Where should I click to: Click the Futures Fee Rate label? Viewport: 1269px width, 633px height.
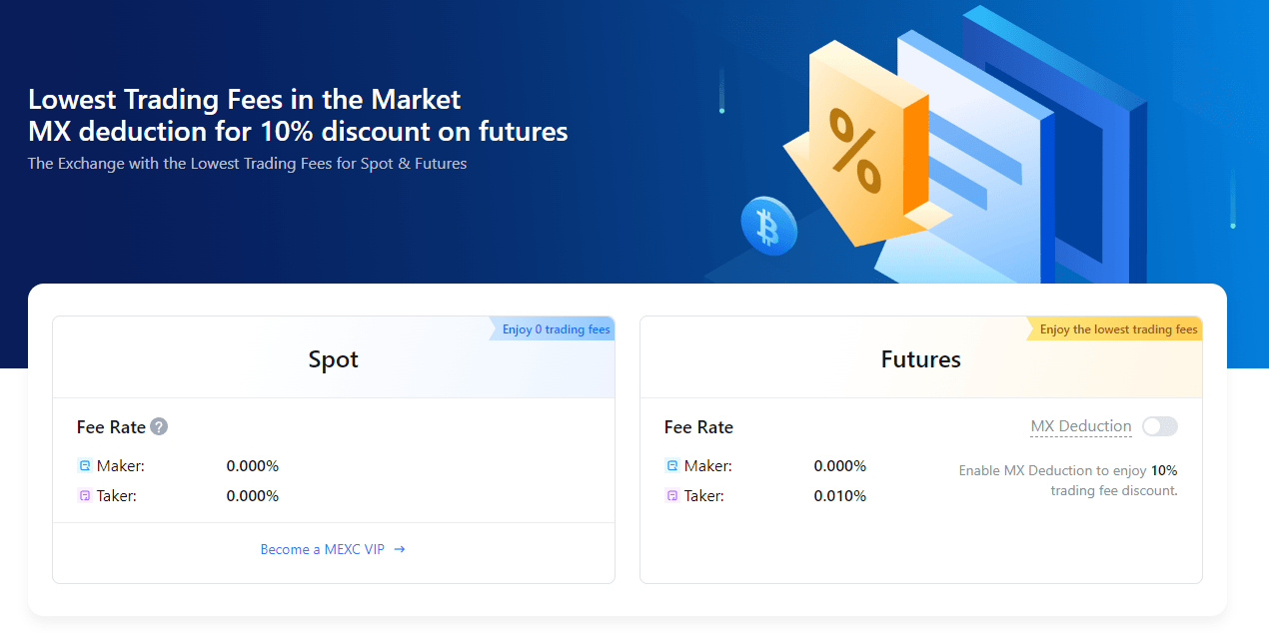698,427
